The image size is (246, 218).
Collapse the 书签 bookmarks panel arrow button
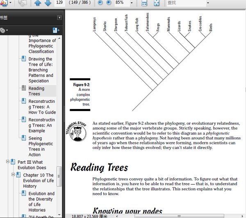click(x=59, y=17)
